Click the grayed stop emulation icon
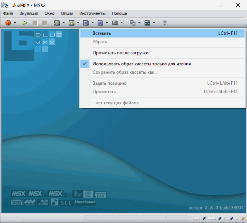The width and height of the screenshot is (247, 223). (44, 23)
